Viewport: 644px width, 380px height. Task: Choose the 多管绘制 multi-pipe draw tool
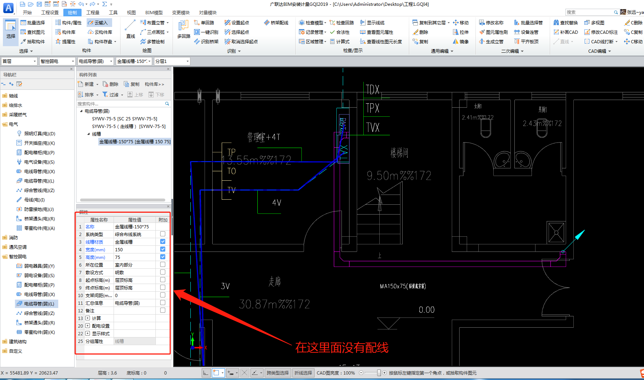152,41
